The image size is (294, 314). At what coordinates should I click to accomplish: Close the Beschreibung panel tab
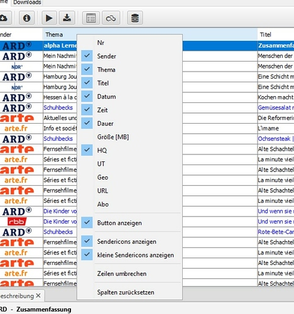38,296
